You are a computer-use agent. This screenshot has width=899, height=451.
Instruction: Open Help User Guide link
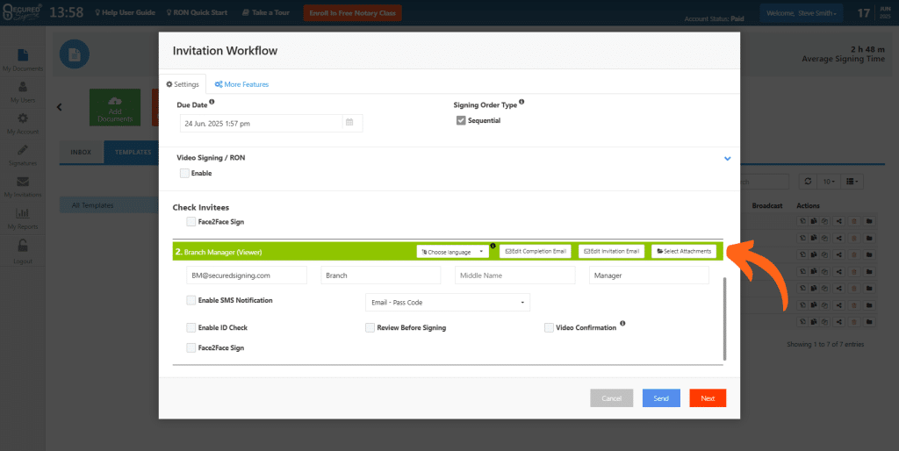[x=125, y=12]
